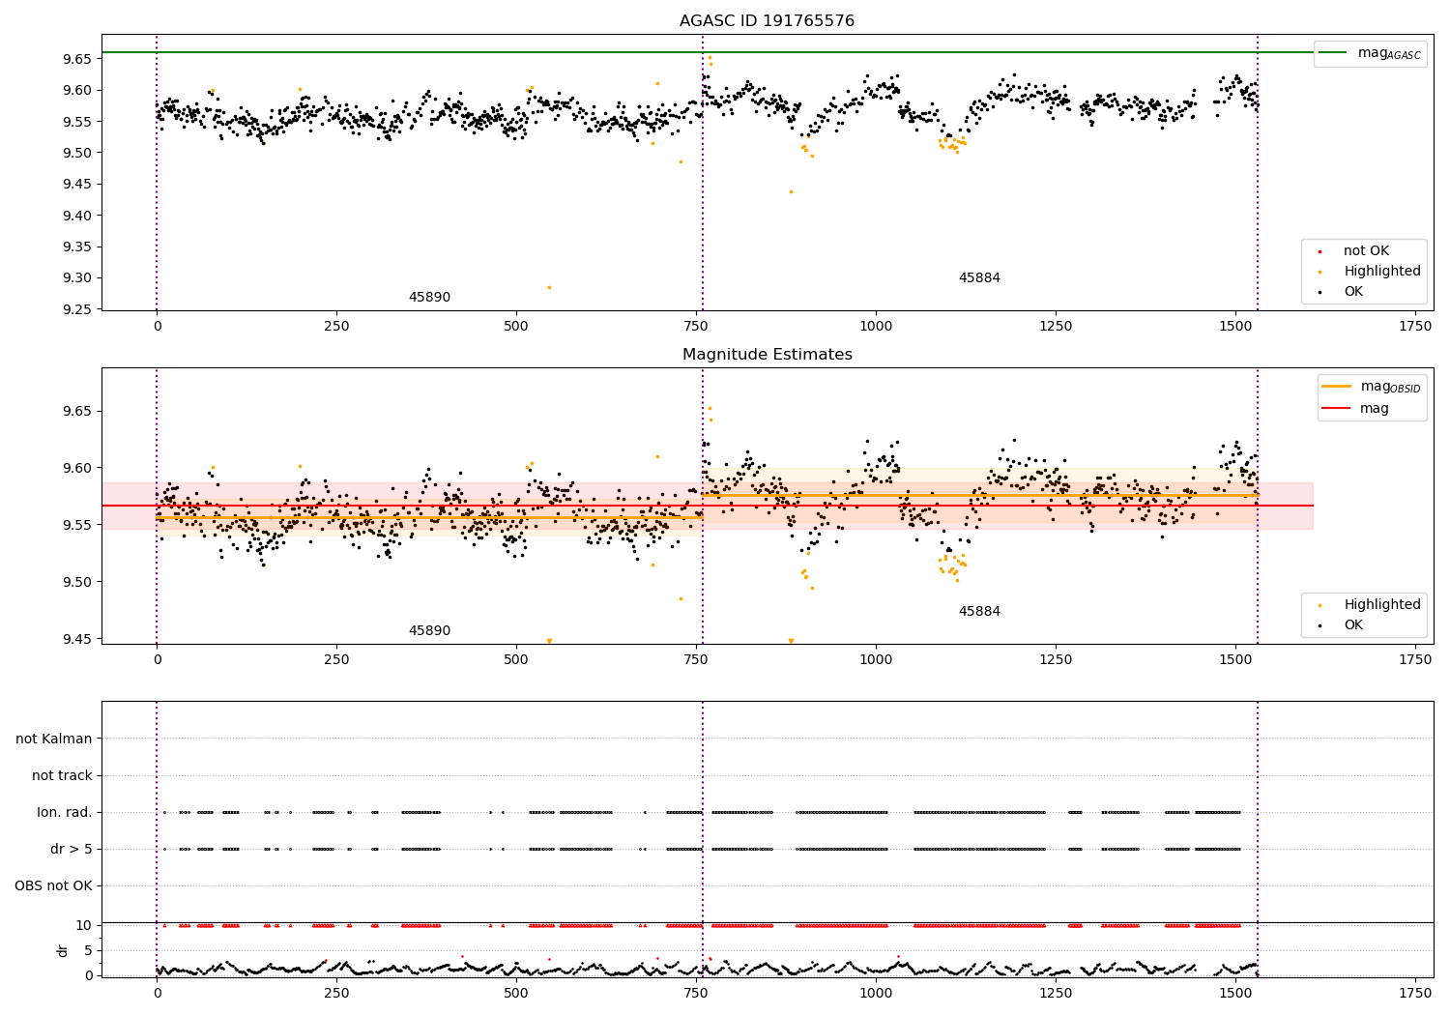Screen dimensions: 1450x1015
Task: Click the 250 x-tick under the bottom plot
Action: (x=336, y=993)
